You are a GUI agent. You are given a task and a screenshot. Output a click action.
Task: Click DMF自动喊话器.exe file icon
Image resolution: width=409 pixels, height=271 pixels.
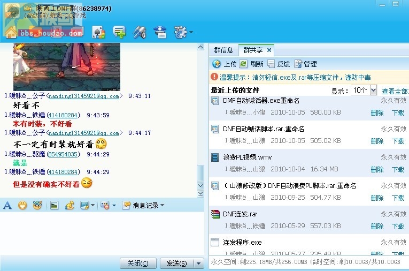215,101
